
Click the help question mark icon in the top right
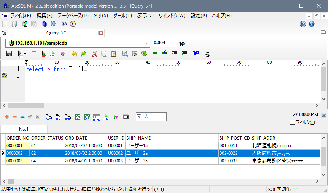point(303,24)
